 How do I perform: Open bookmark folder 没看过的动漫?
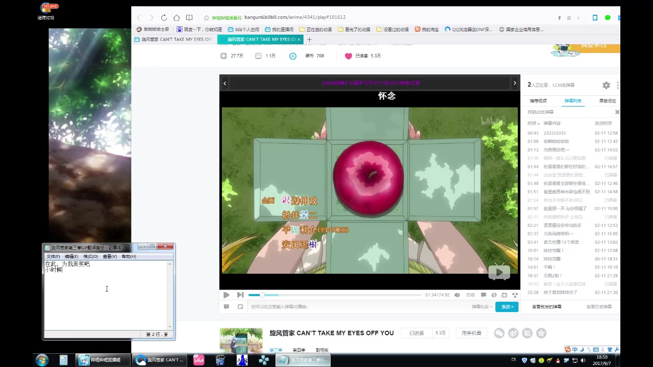(392, 30)
